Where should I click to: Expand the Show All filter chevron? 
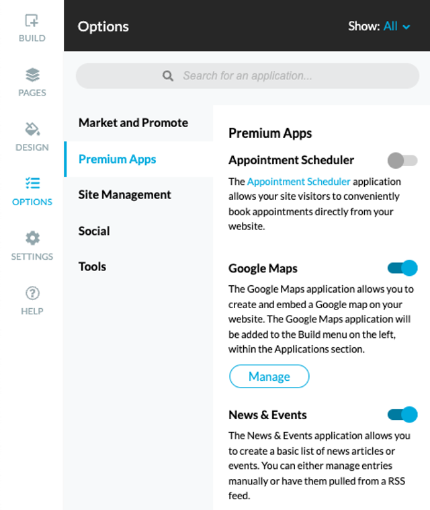[406, 27]
